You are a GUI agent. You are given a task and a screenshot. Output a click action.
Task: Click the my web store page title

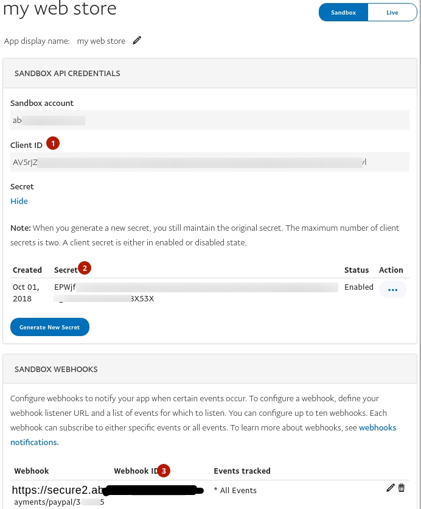coord(60,8)
